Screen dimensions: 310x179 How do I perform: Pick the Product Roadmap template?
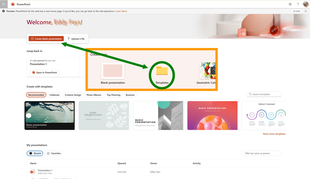(x=264, y=116)
